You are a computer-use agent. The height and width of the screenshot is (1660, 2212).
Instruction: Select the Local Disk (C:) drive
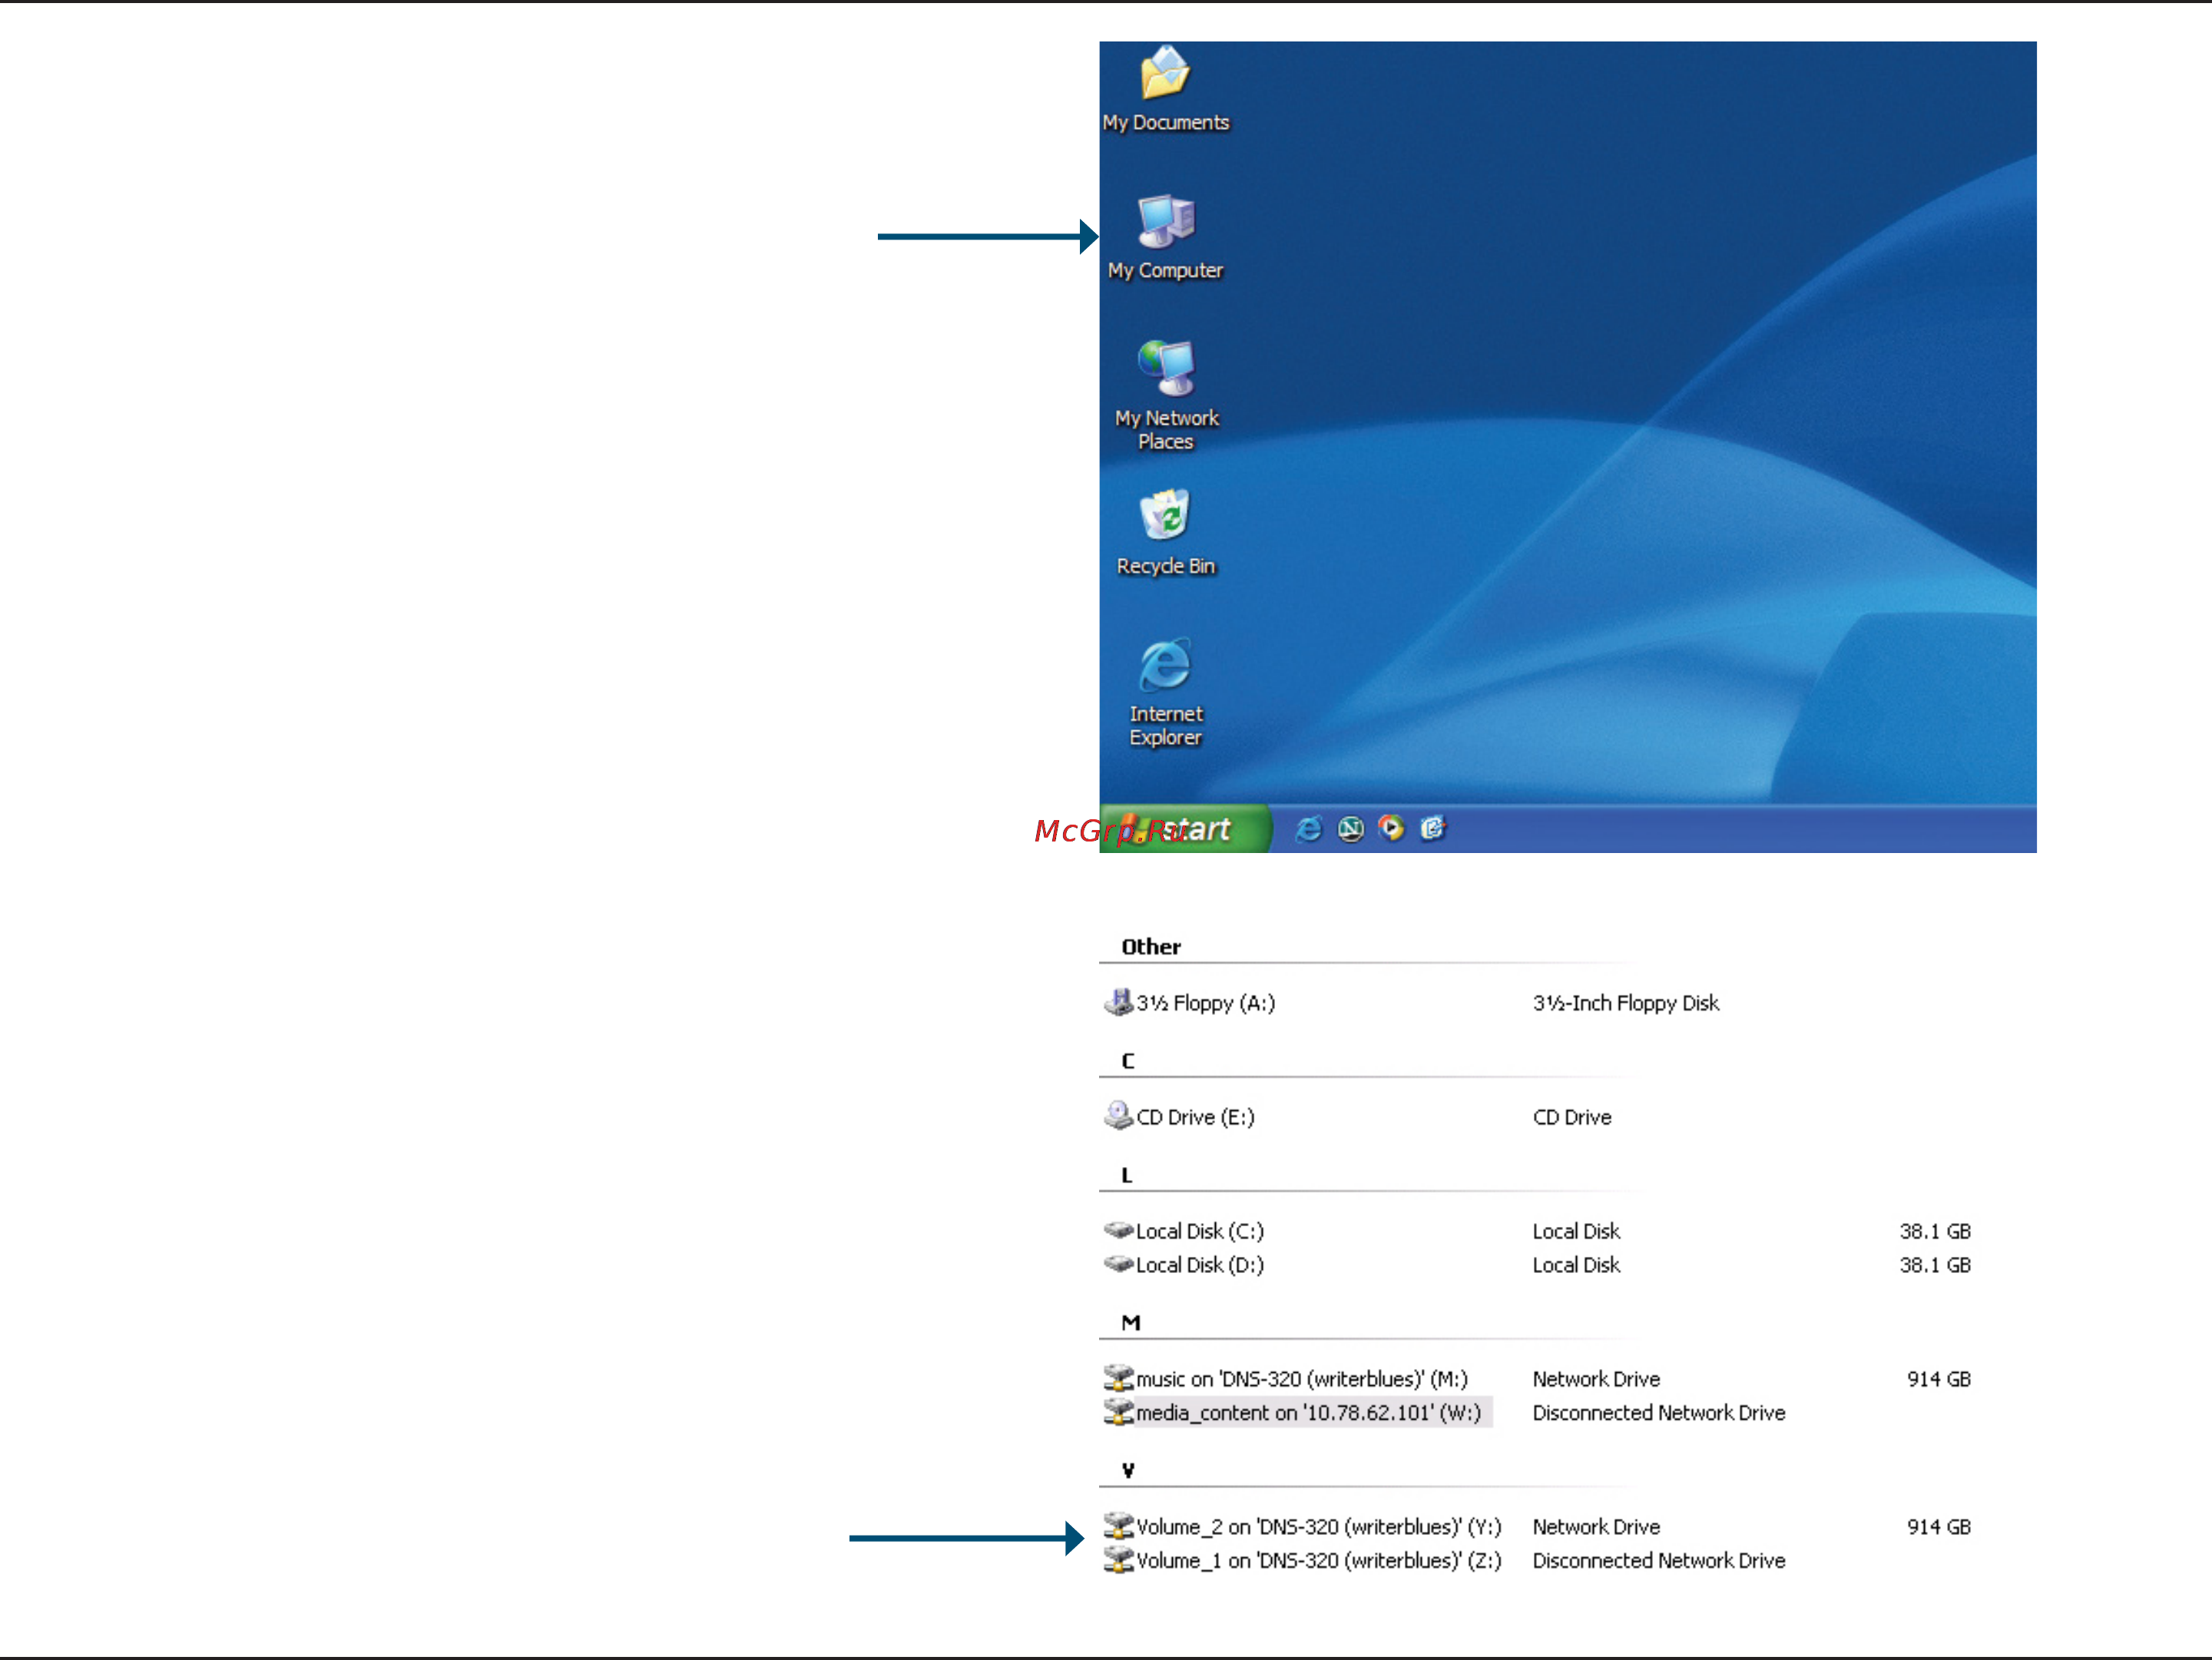click(1184, 1230)
